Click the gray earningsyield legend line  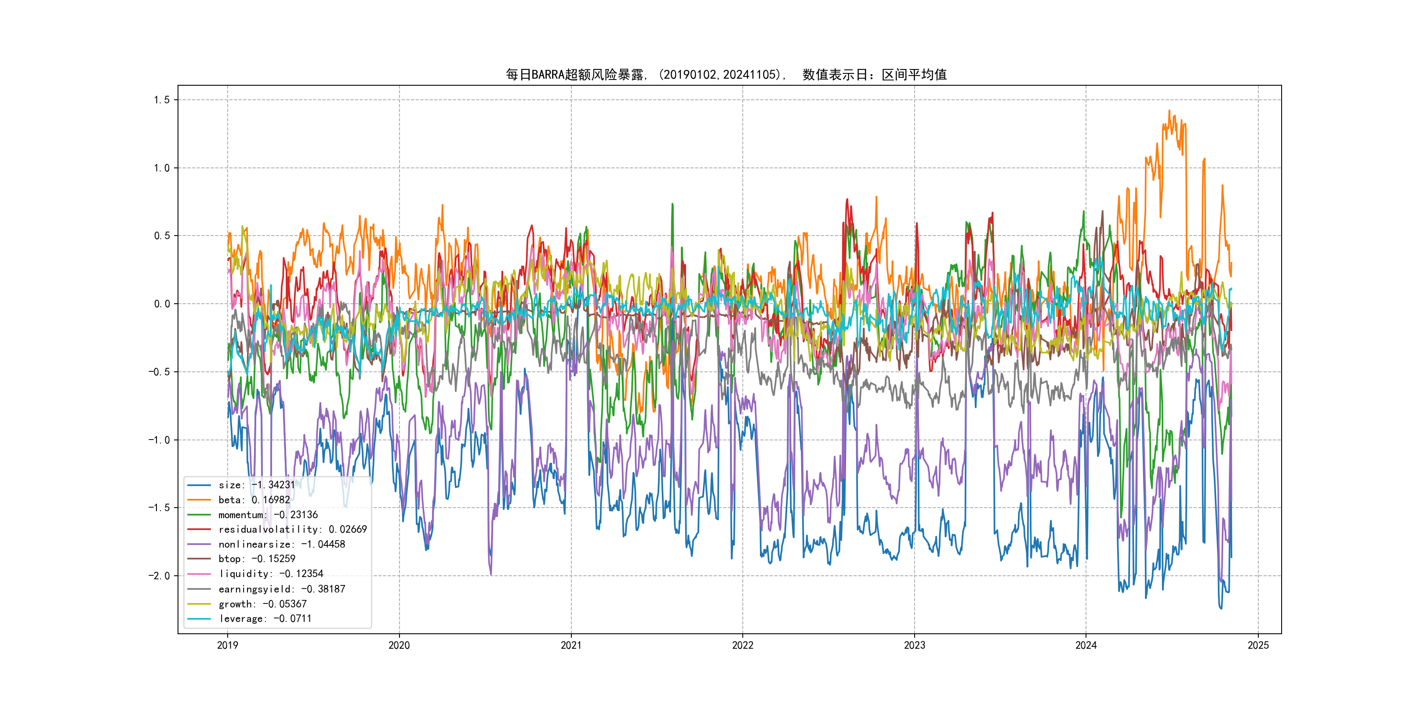click(199, 589)
